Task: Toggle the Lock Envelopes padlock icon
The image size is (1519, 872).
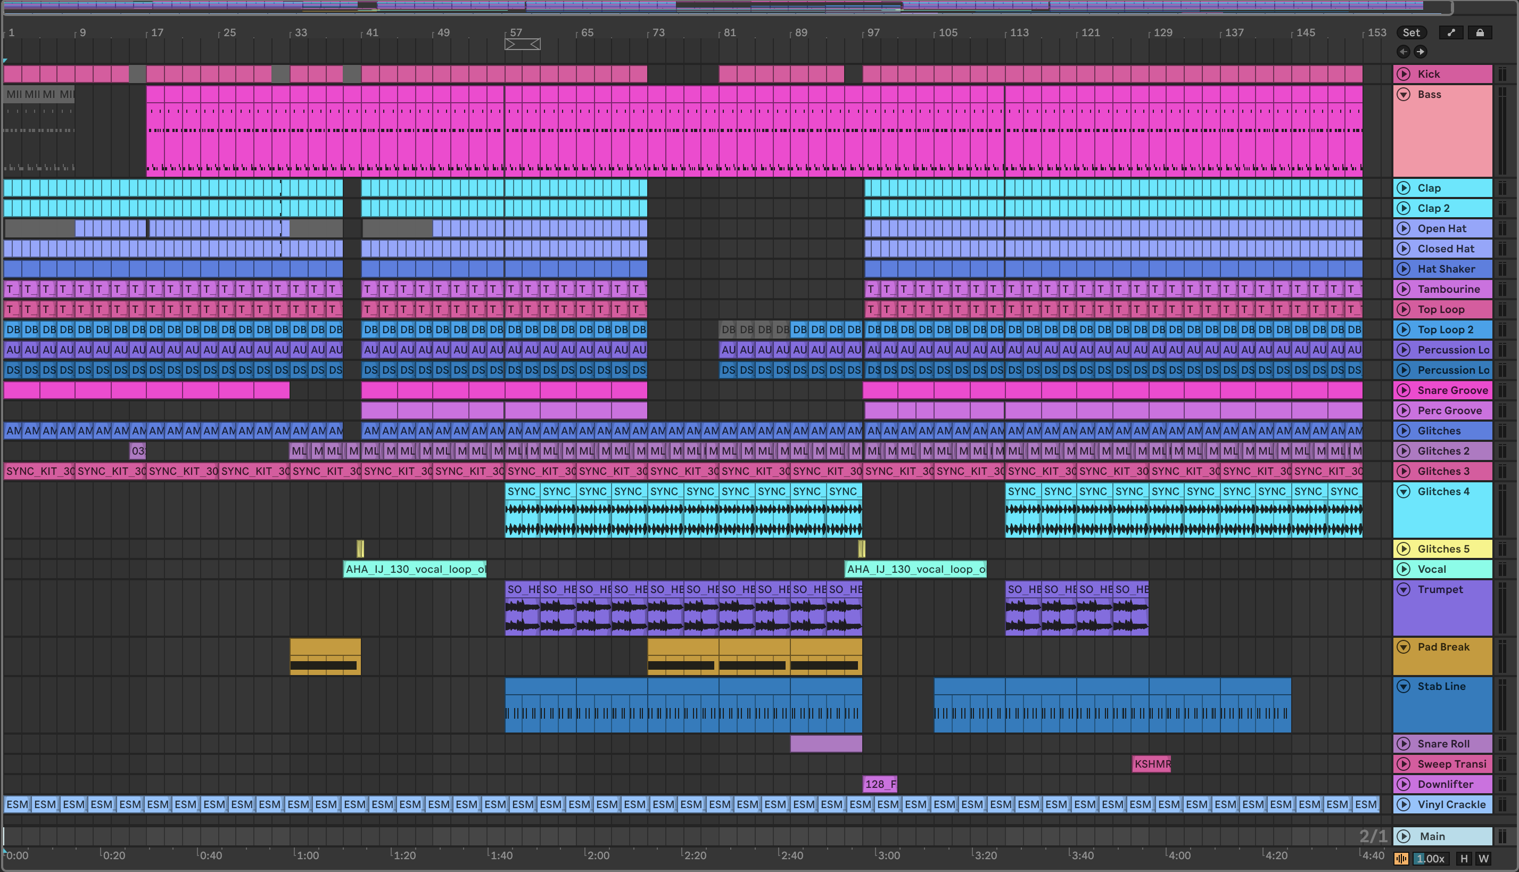Action: [1480, 33]
